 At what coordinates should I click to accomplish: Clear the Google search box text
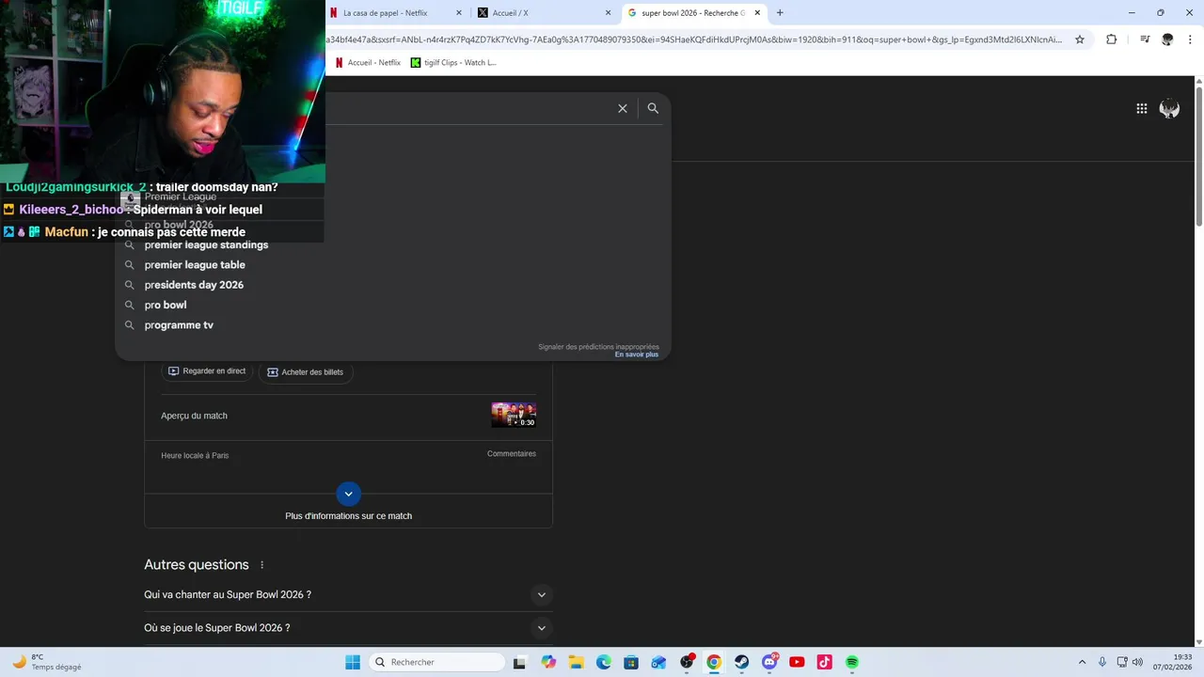pyautogui.click(x=623, y=109)
